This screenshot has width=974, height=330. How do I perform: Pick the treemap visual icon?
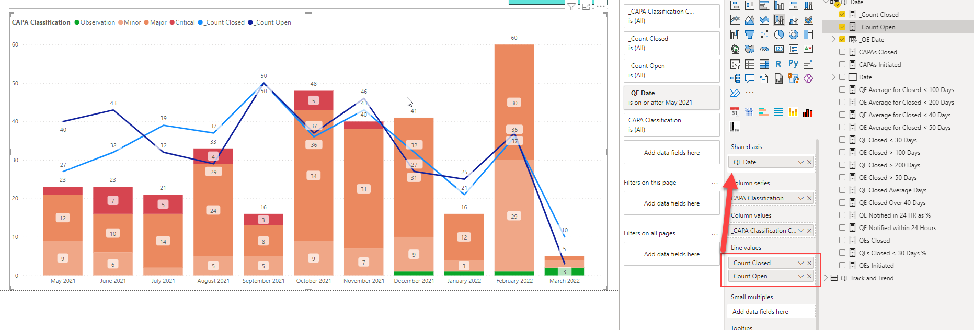[808, 35]
